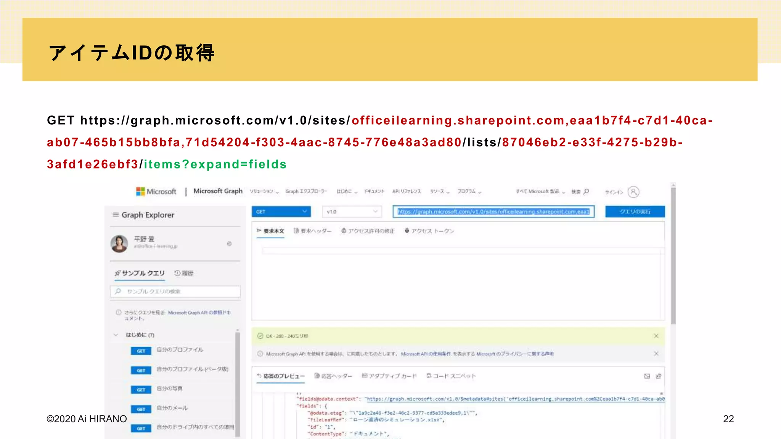Switch to the 要求本文 tab
781x439 pixels.
pyautogui.click(x=270, y=231)
